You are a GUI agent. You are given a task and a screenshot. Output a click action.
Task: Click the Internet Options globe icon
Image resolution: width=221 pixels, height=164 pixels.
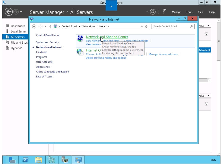[x=80, y=52]
